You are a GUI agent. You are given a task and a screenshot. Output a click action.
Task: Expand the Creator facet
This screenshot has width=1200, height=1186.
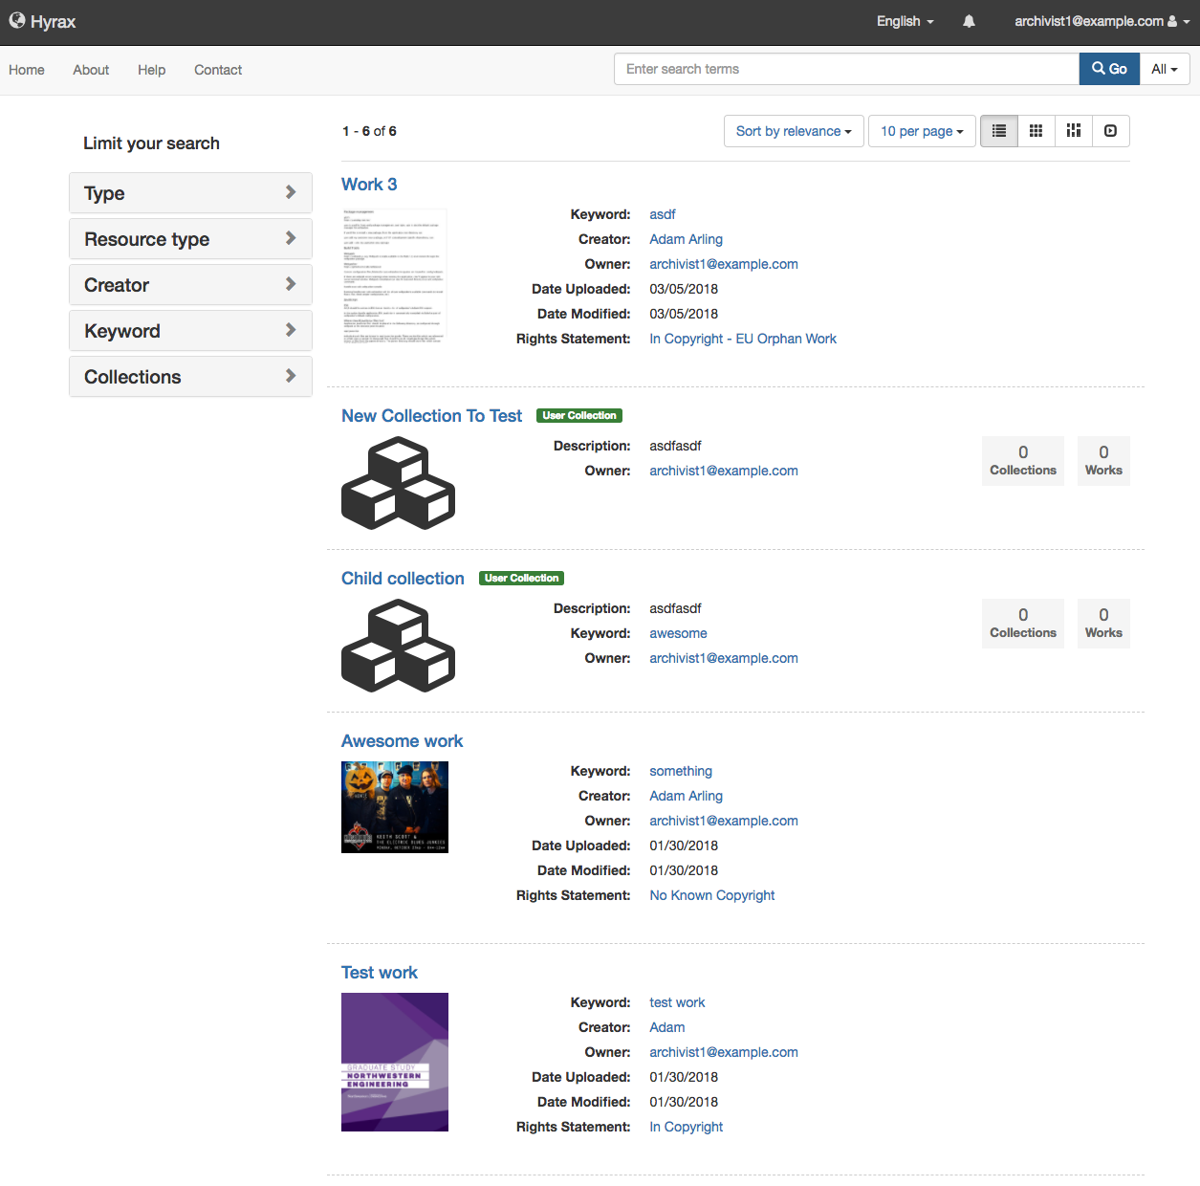pos(190,285)
